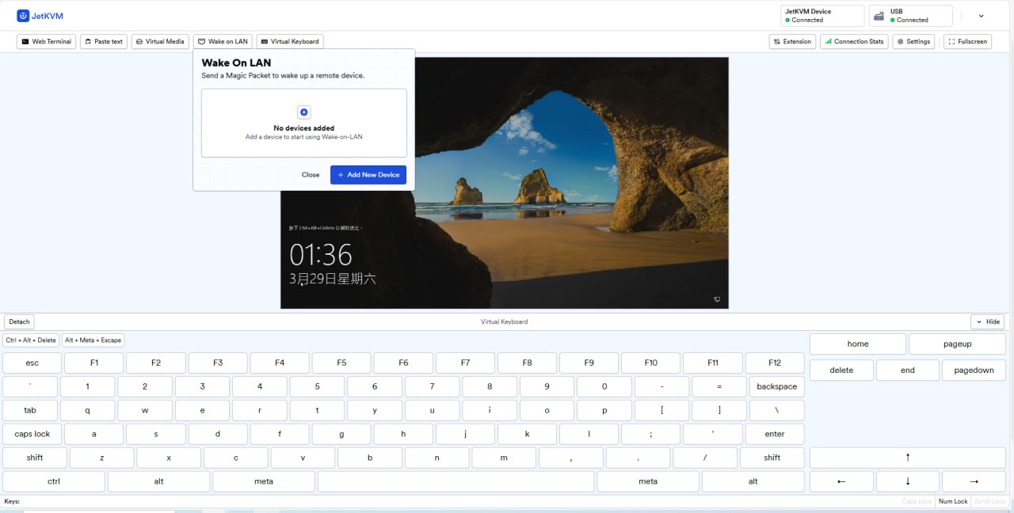The height and width of the screenshot is (513, 1014).
Task: Open Settings gear
Action: pos(913,41)
